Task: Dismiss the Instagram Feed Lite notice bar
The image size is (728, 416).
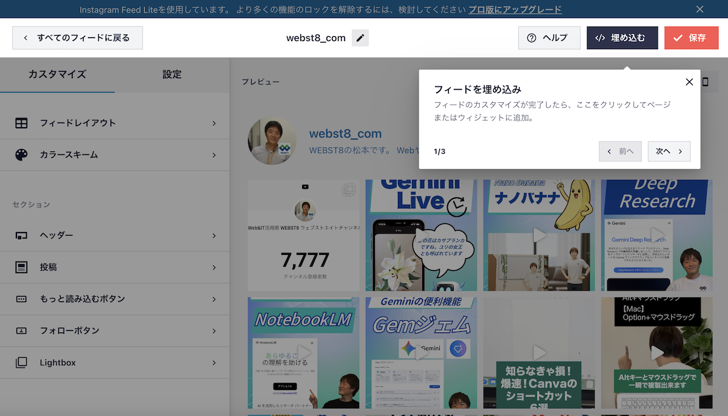Action: pyautogui.click(x=699, y=9)
